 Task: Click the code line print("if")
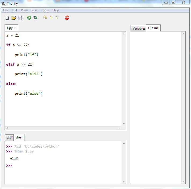click(26, 55)
